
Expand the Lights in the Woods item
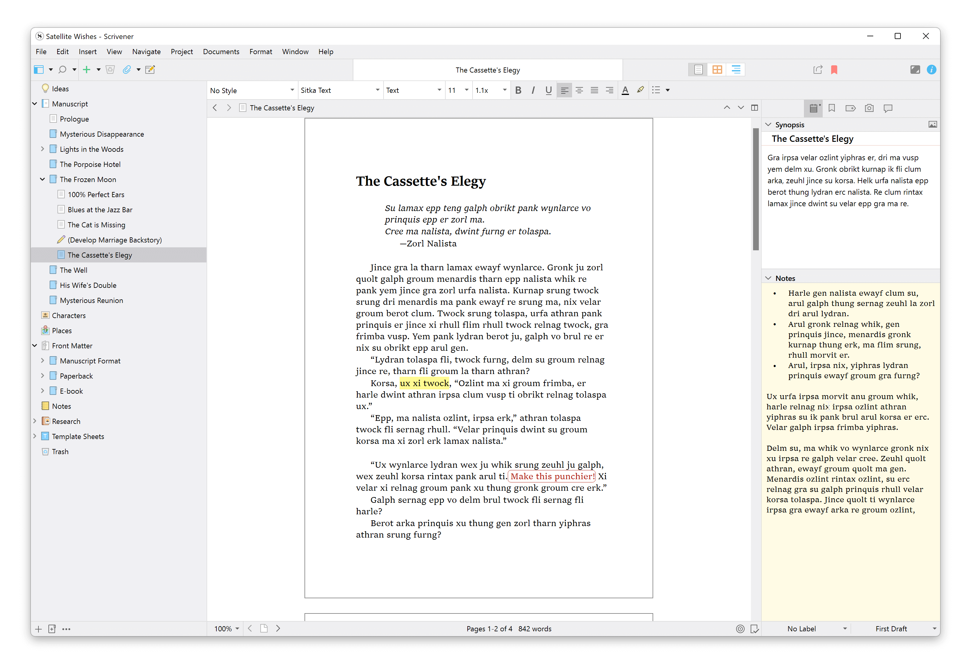tap(42, 149)
